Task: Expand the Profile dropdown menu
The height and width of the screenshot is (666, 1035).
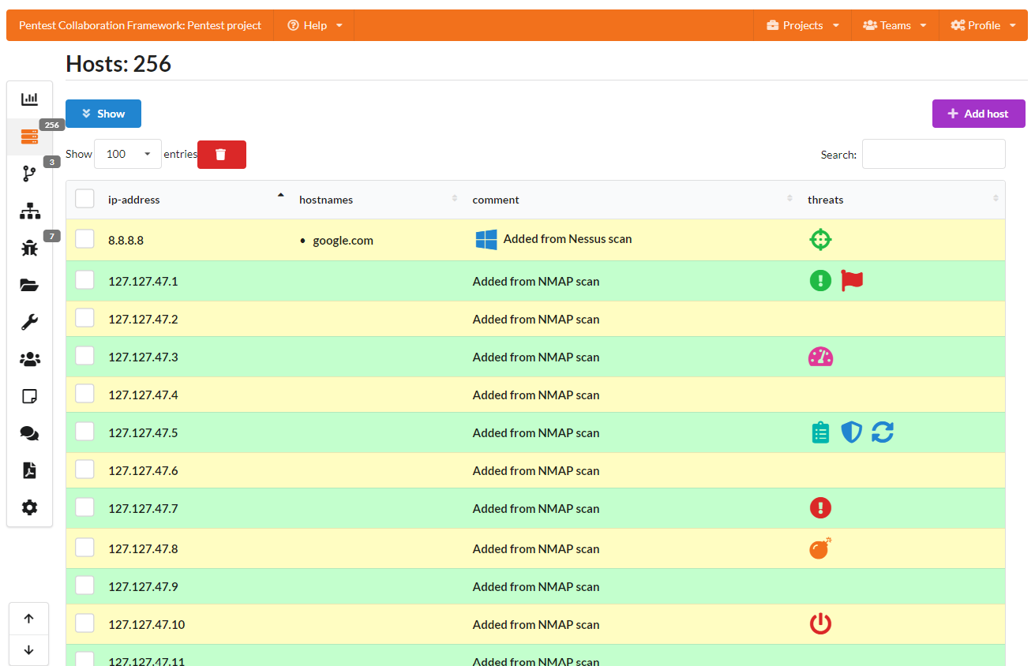Action: click(983, 25)
